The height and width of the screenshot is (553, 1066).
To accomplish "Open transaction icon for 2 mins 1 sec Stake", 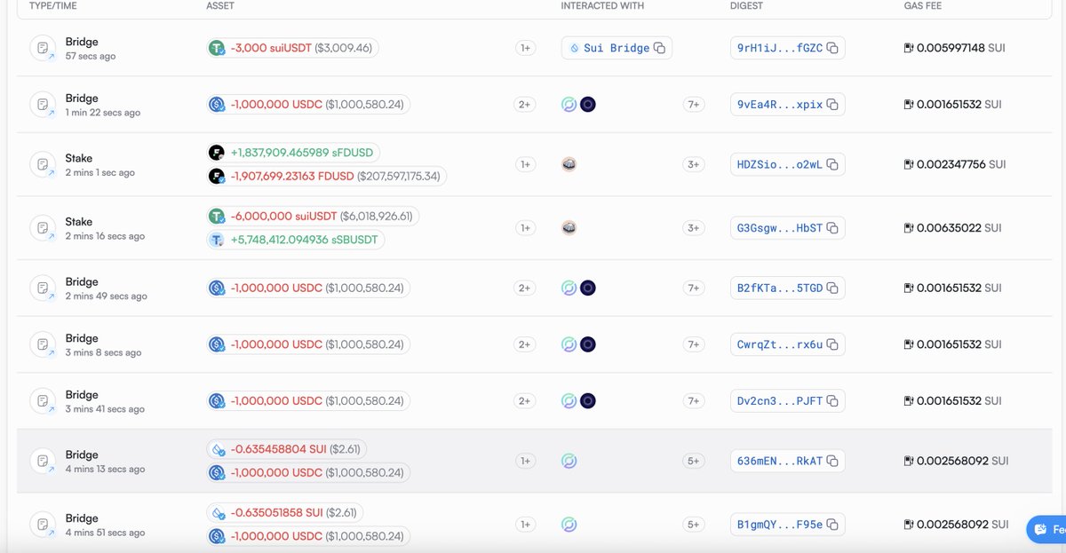I will [43, 164].
